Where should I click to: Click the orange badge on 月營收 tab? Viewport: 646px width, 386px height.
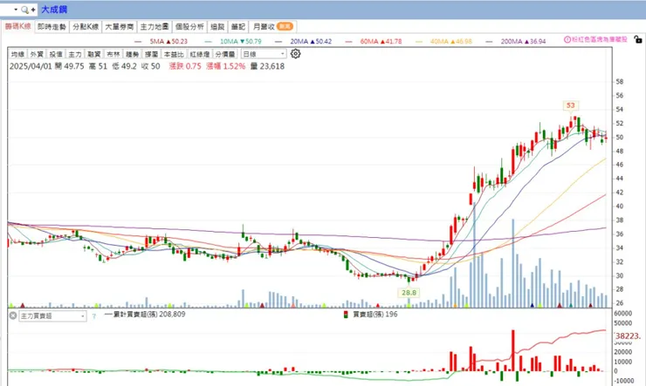285,27
